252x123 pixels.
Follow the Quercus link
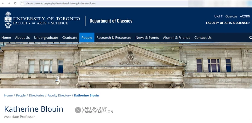click(x=231, y=16)
